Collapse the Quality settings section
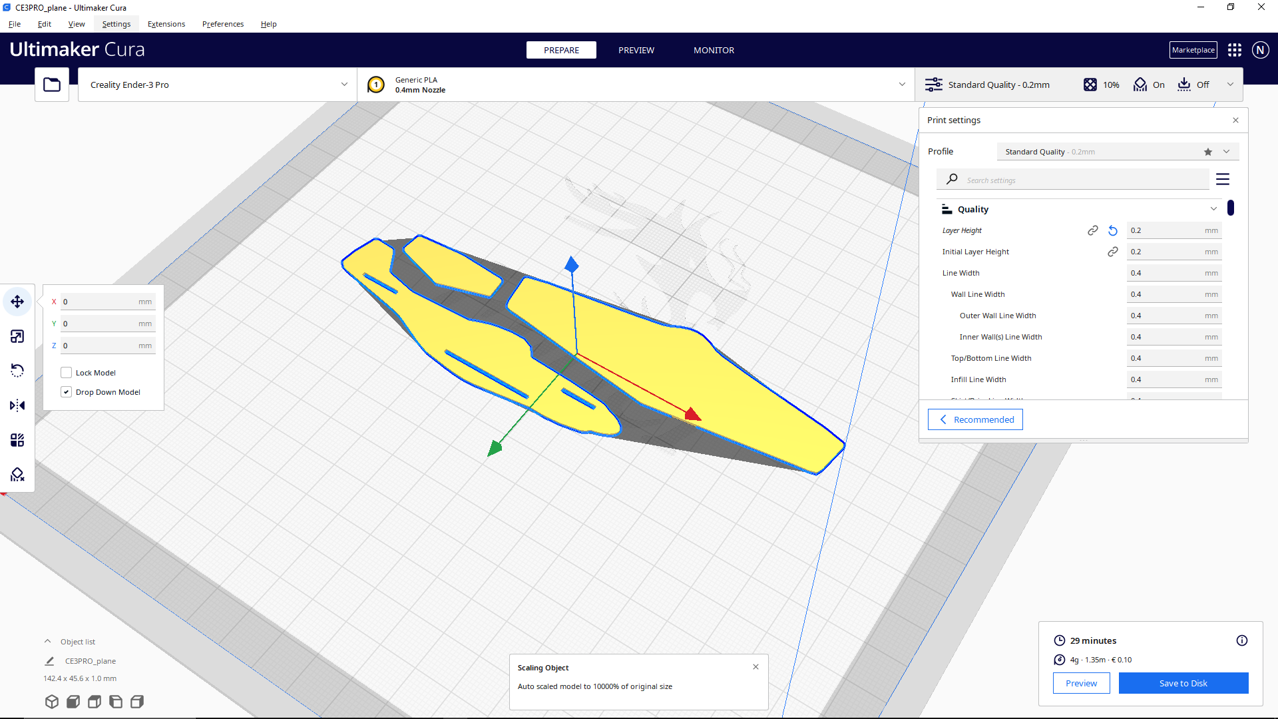This screenshot has width=1278, height=719. pos(1213,209)
